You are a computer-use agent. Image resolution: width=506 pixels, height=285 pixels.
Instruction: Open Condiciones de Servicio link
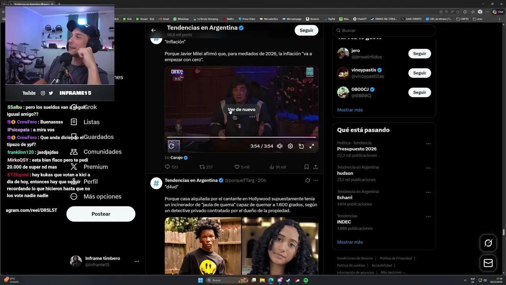355,258
